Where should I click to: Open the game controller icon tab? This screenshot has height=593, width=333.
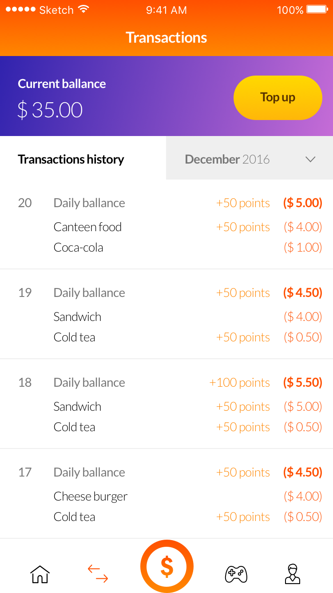click(x=236, y=574)
